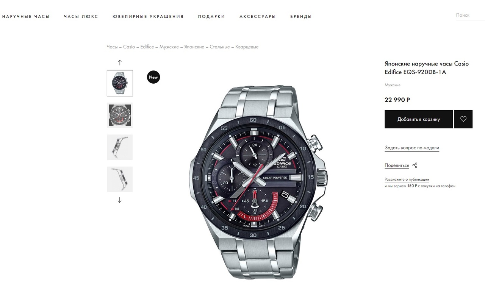
Task: Show next thumbnails with down arrow
Action: coord(120,200)
